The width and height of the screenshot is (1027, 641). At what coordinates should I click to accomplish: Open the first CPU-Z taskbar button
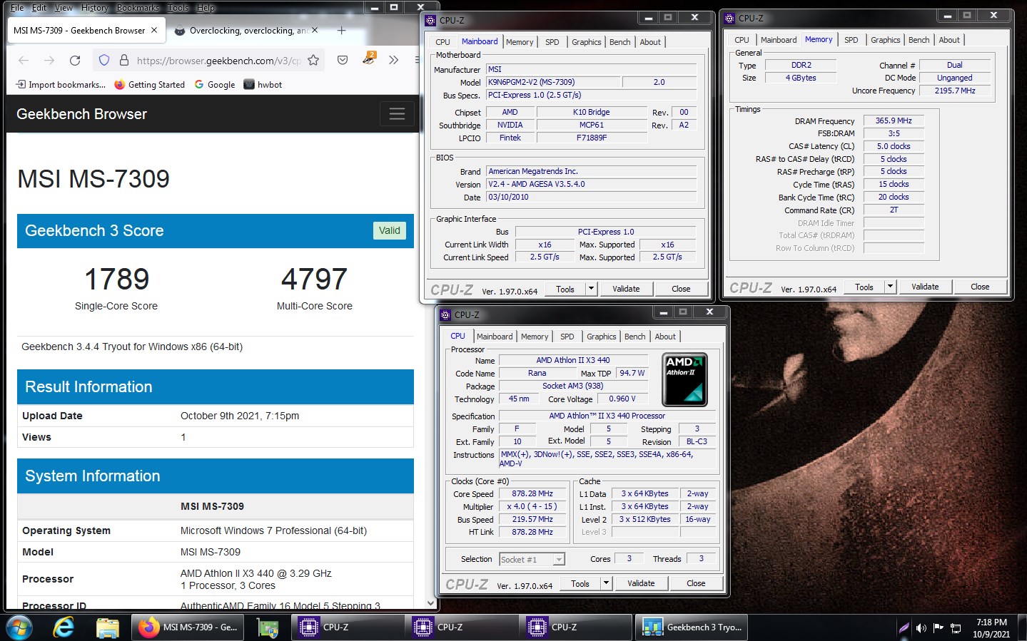348,627
